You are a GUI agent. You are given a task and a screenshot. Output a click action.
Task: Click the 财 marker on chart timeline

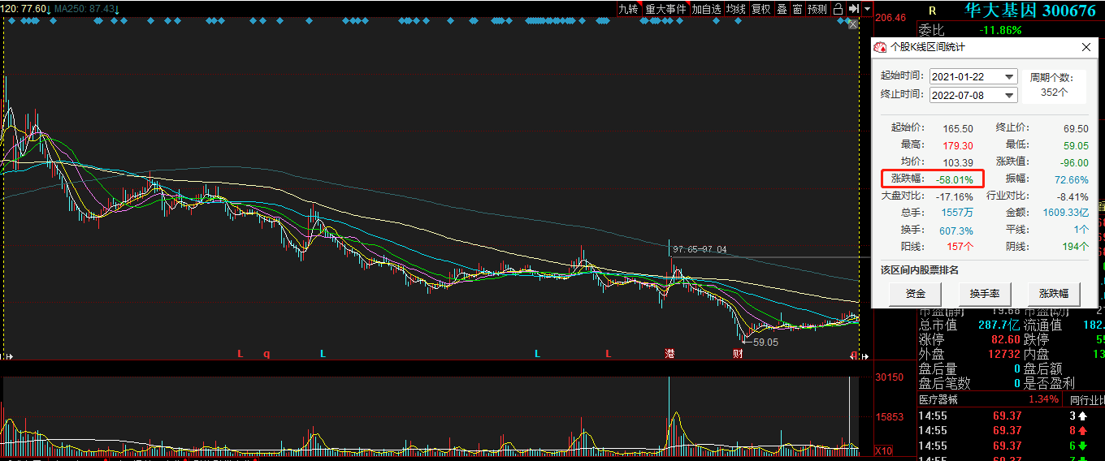coord(737,354)
